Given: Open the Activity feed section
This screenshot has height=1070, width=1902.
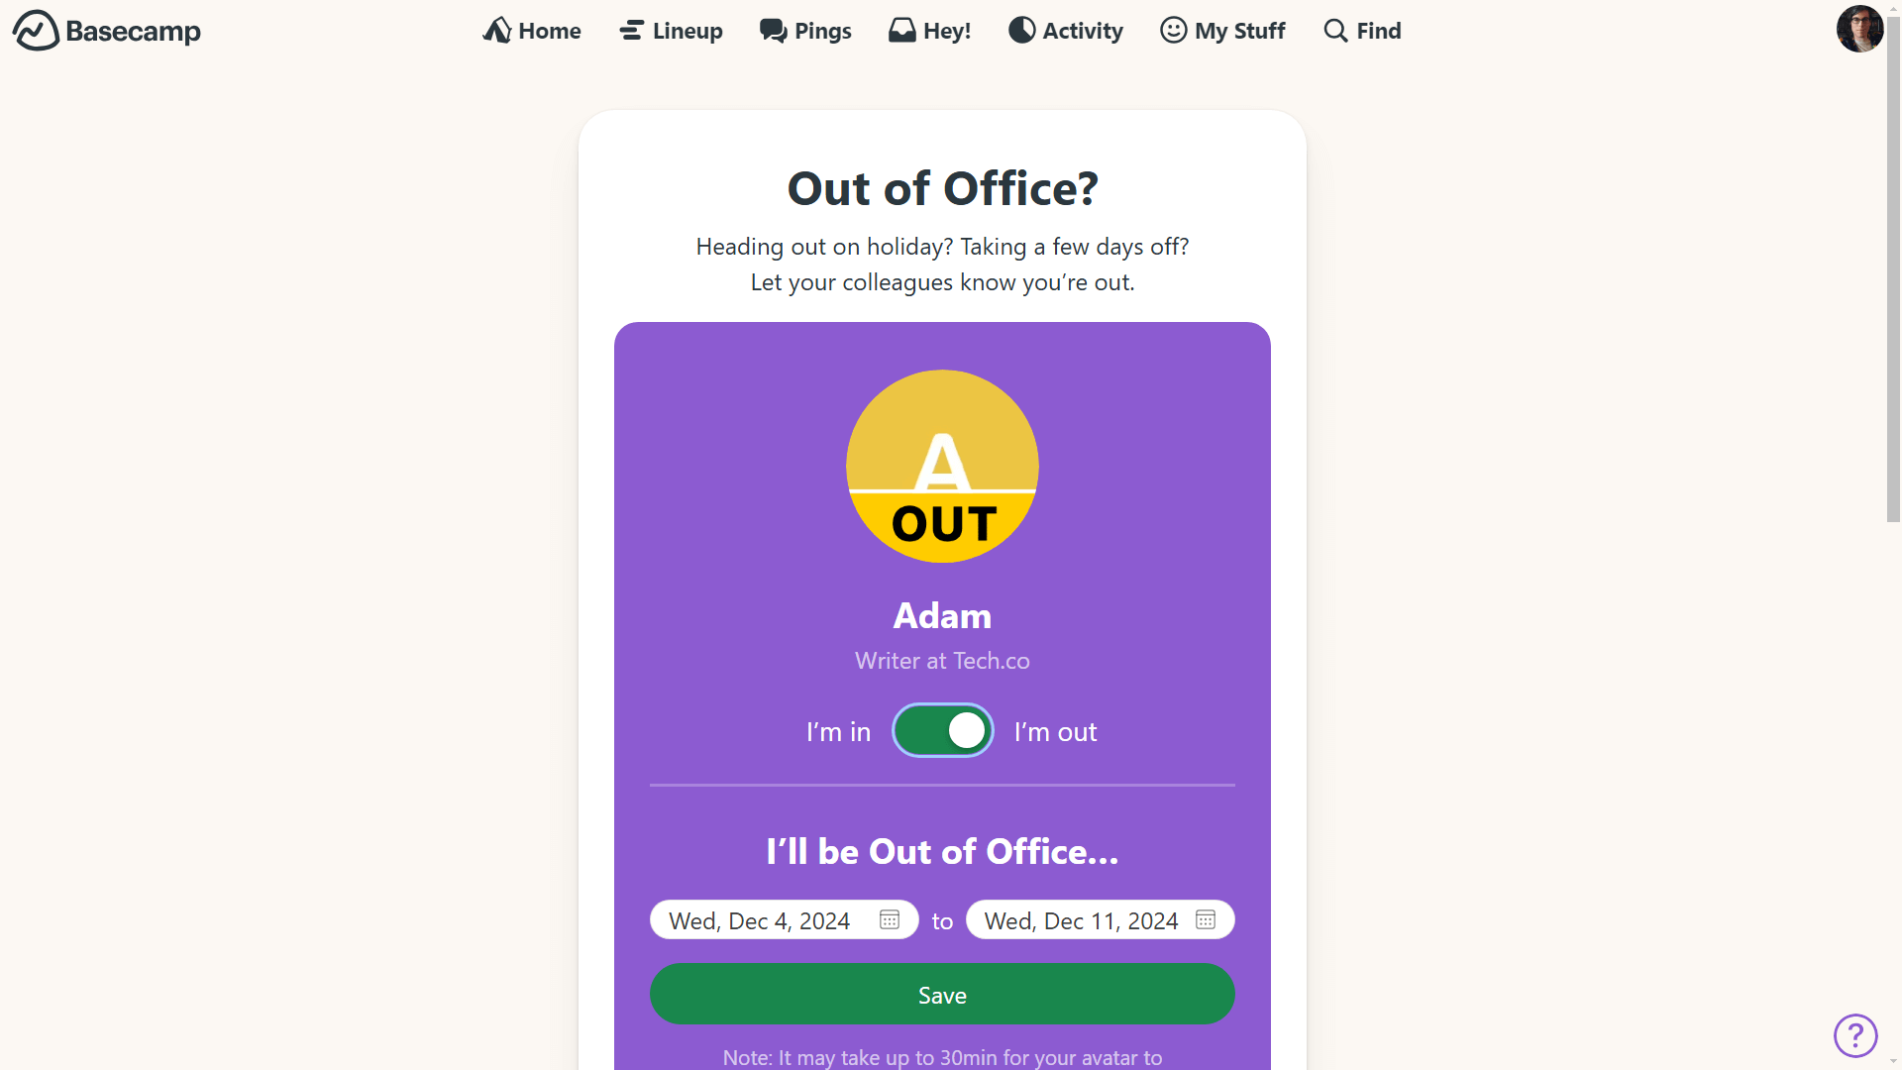Looking at the screenshot, I should [x=1066, y=29].
